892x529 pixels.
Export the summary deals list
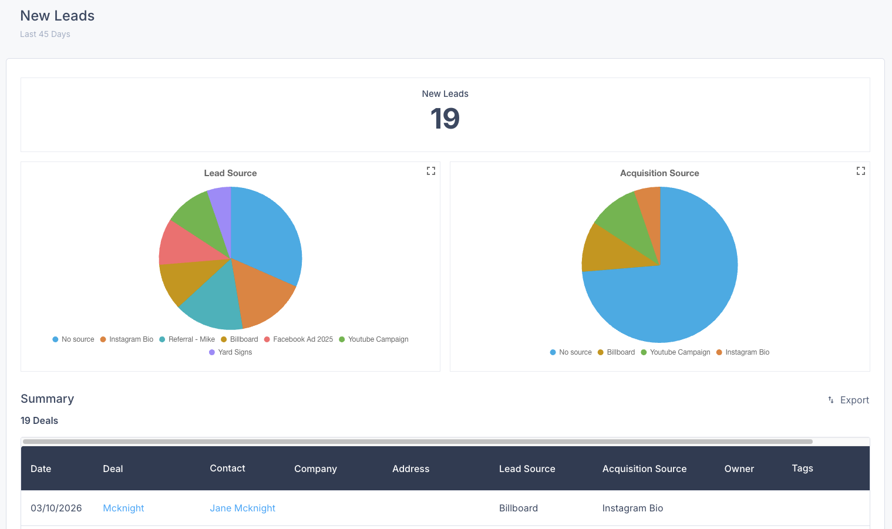(x=848, y=400)
